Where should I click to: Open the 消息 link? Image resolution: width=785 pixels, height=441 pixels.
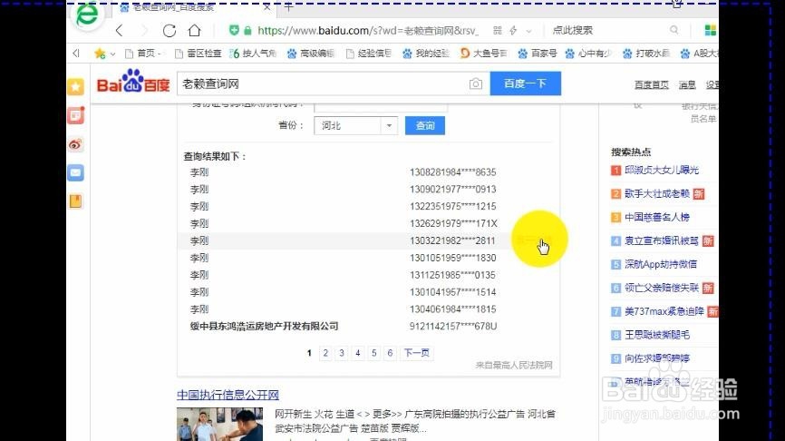coord(687,84)
